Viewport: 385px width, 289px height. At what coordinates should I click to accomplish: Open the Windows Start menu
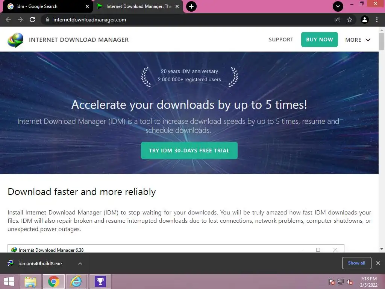(x=9, y=281)
